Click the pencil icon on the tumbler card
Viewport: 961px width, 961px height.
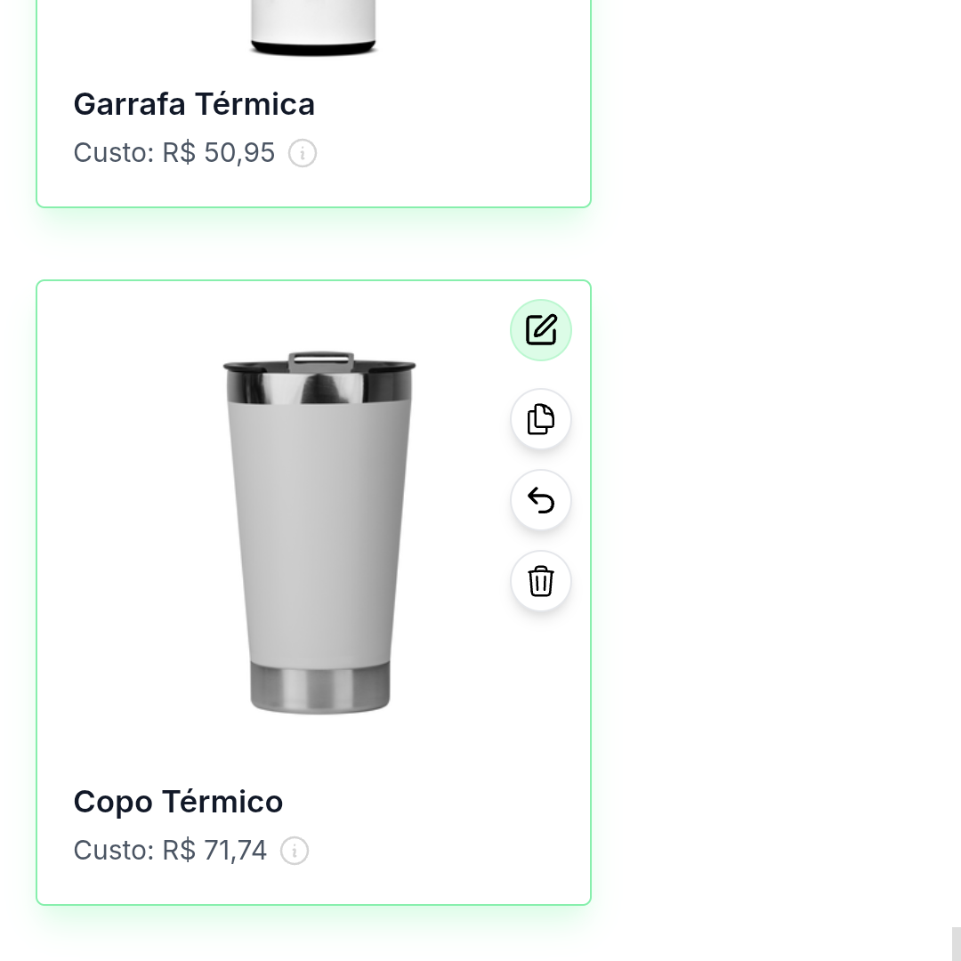coord(541,330)
